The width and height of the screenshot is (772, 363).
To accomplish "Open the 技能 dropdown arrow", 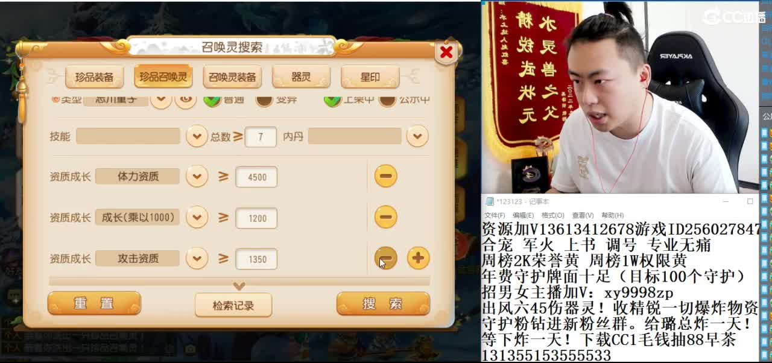I will point(197,136).
